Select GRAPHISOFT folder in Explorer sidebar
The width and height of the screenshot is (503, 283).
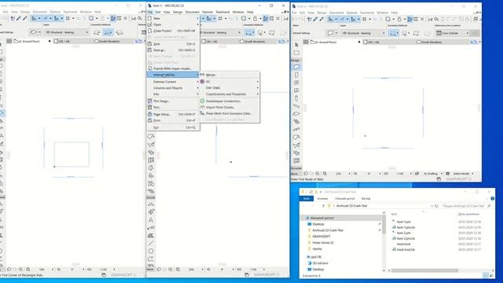click(321, 237)
